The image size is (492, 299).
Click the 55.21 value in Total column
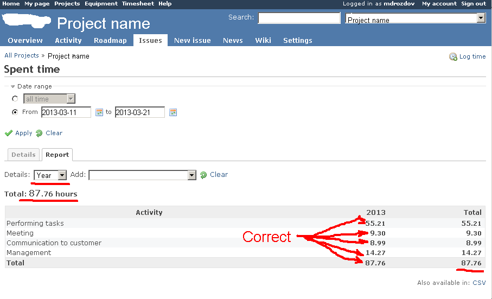pos(471,224)
